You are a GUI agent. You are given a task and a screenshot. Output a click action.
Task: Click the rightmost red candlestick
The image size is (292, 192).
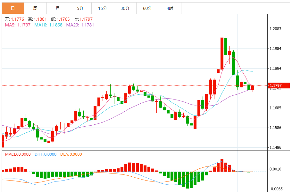253,88
